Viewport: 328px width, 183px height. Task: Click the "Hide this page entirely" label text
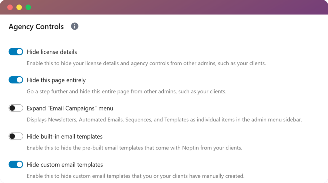coord(56,80)
